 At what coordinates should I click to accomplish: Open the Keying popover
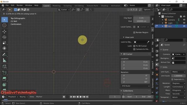click(24, 97)
